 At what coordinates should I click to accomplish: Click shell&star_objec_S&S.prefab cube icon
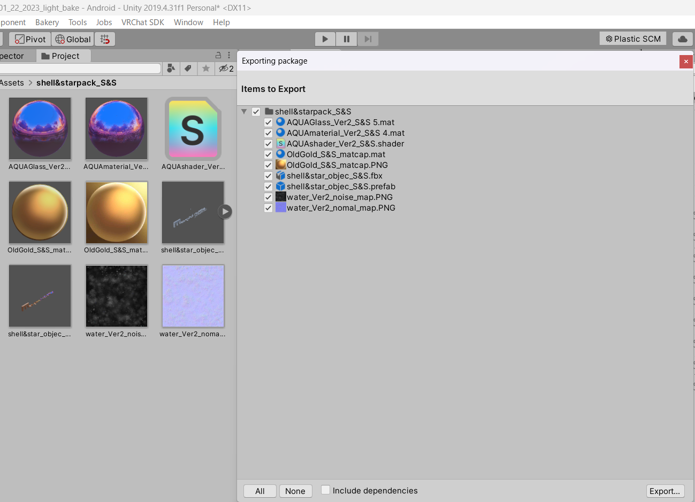pyautogui.click(x=280, y=186)
